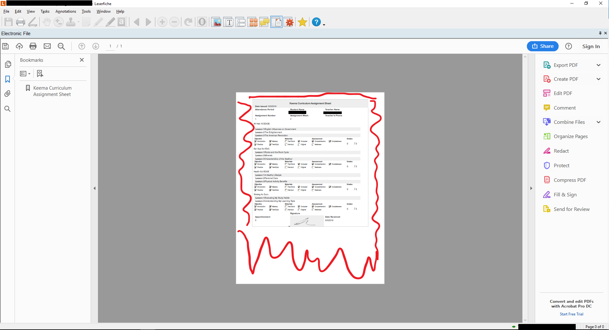Screen dimensions: 609x330
Task: Expand the Combine Files chevron
Action: click(599, 122)
